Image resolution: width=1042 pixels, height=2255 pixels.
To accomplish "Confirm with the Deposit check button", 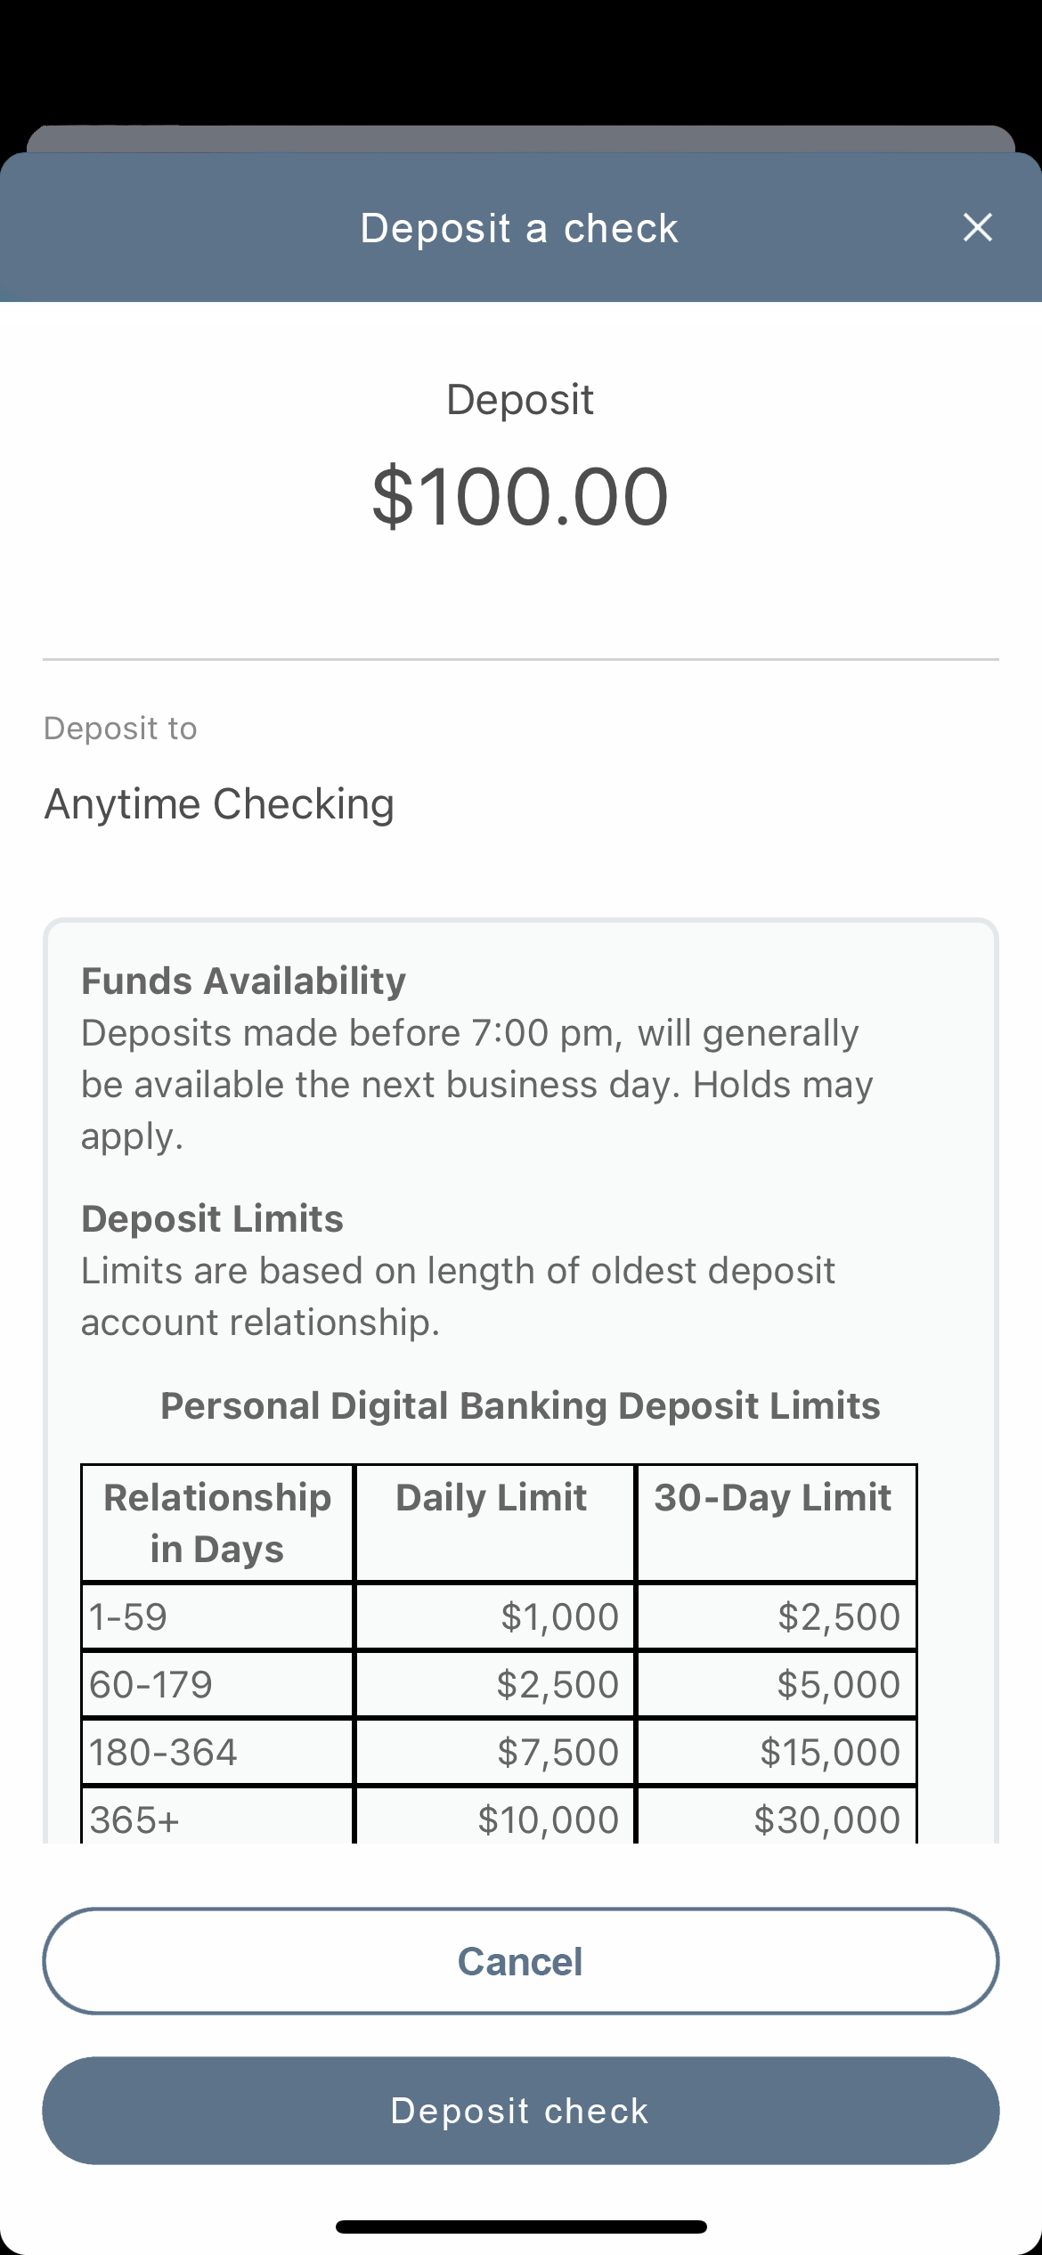I will (521, 2111).
